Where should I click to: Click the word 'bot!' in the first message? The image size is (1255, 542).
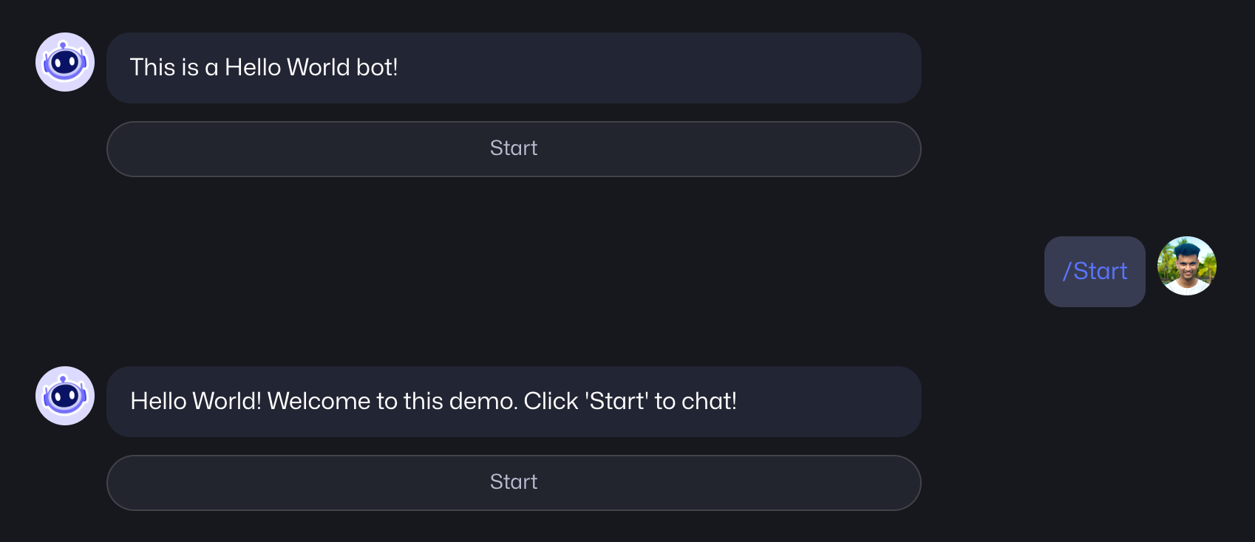377,68
